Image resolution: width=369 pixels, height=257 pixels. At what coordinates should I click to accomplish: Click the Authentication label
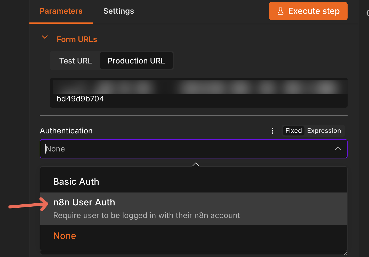(66, 131)
